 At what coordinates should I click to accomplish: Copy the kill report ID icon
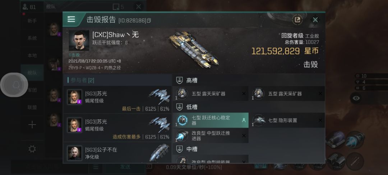click(x=149, y=21)
